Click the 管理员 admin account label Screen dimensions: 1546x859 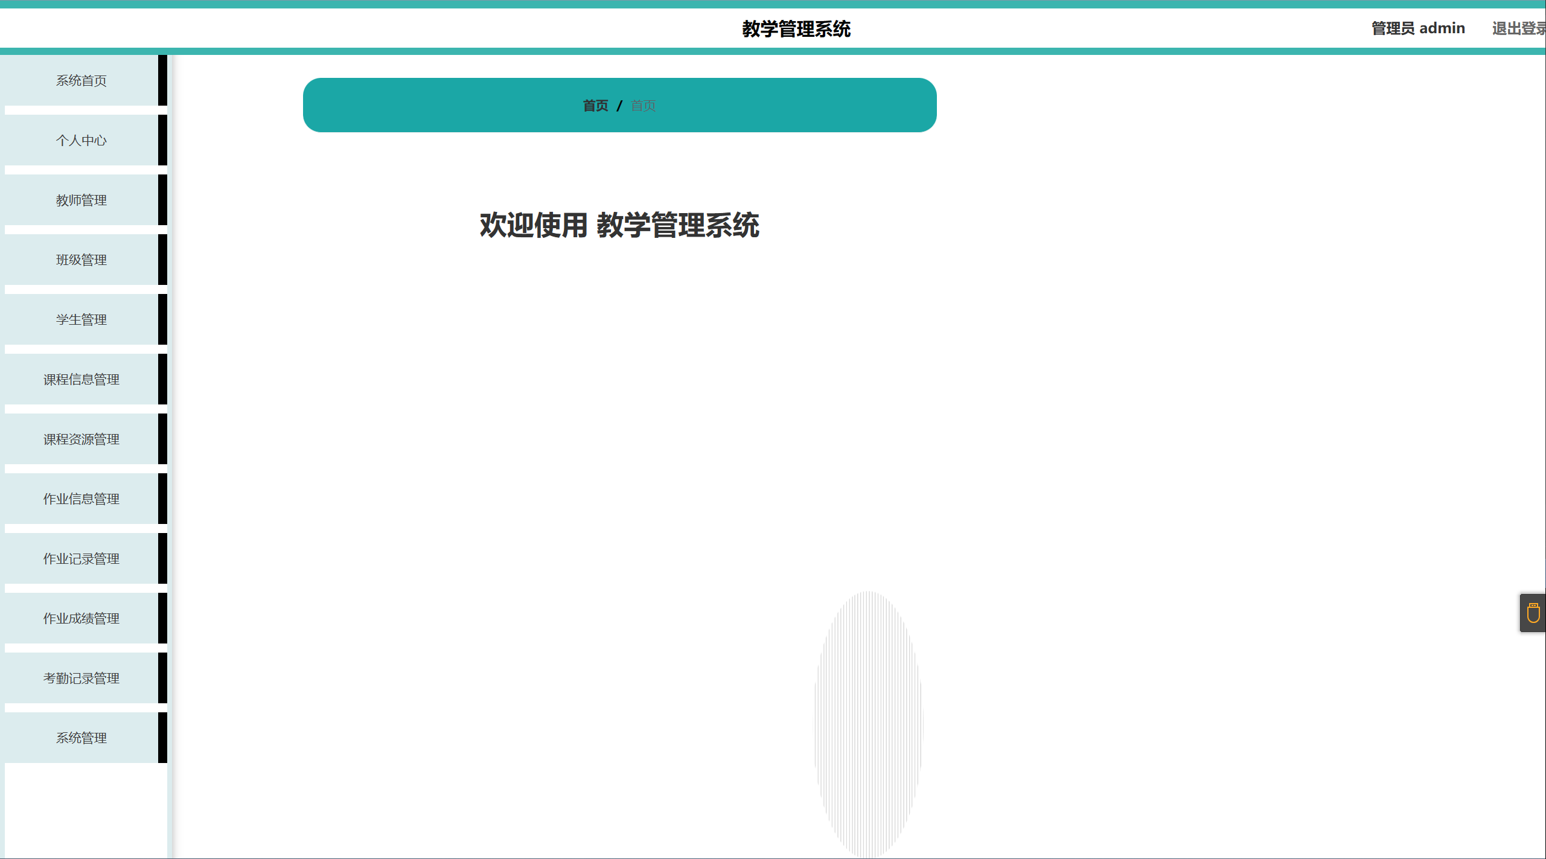pyautogui.click(x=1419, y=28)
